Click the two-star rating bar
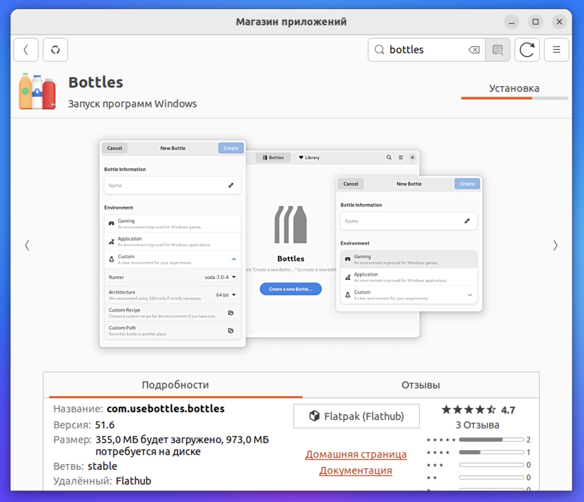 [491, 477]
